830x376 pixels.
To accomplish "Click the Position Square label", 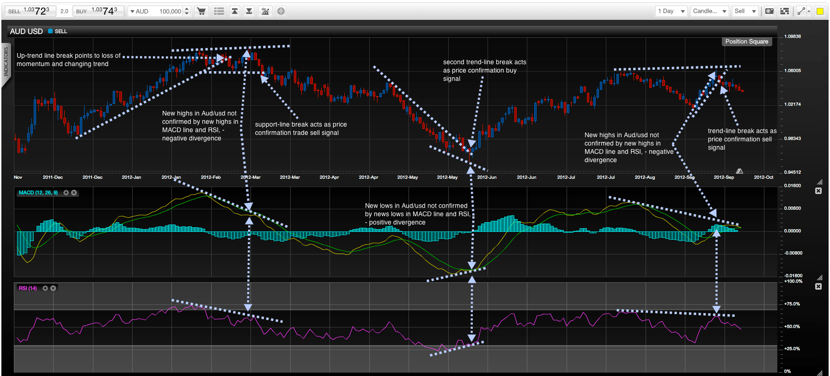I will [747, 42].
